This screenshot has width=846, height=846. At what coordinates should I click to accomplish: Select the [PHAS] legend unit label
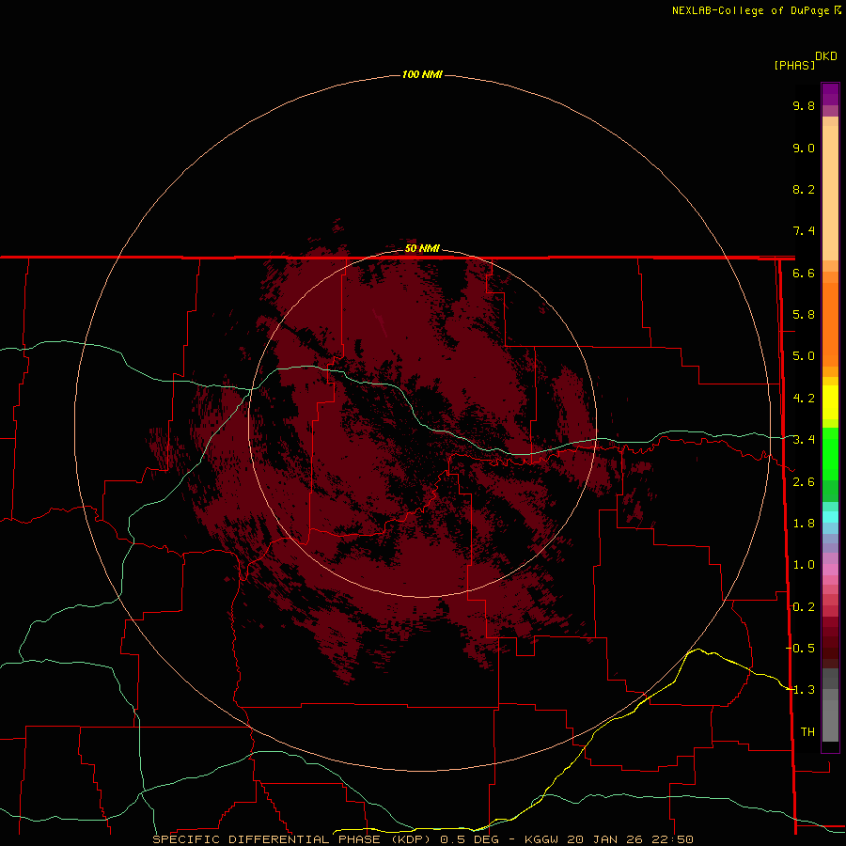tap(794, 65)
